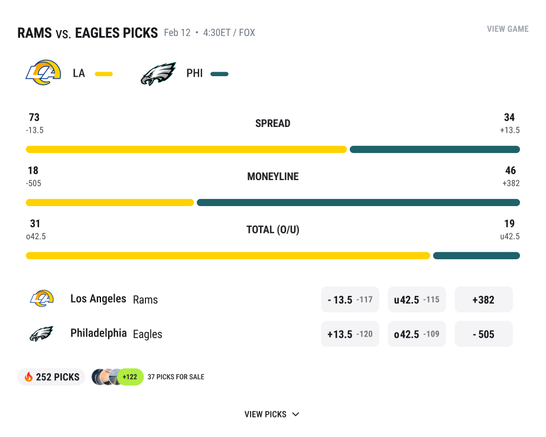Pick the u42.5 -115 total button

(x=417, y=299)
